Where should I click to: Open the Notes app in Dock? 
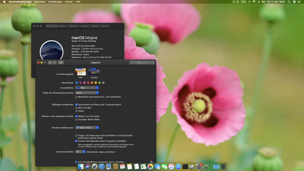pos(130,166)
